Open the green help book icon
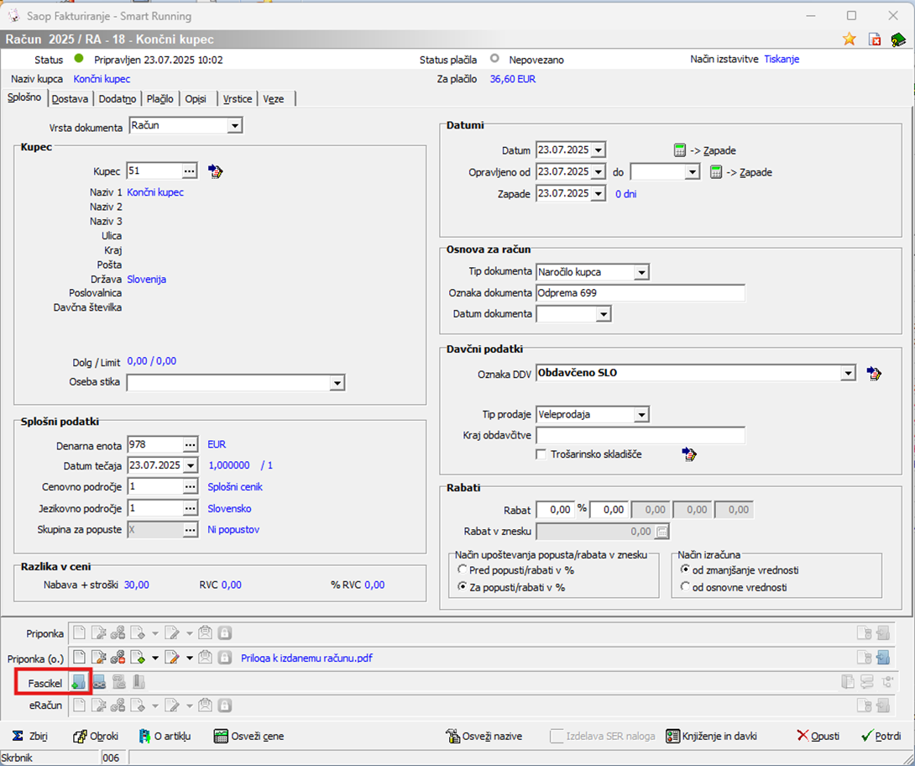 pyautogui.click(x=898, y=39)
